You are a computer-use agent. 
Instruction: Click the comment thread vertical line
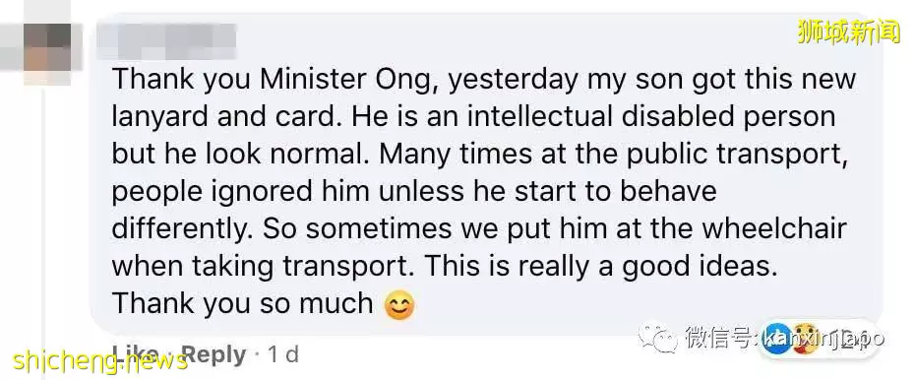[x=42, y=233]
